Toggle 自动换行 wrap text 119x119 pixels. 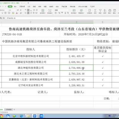pos(50,11)
